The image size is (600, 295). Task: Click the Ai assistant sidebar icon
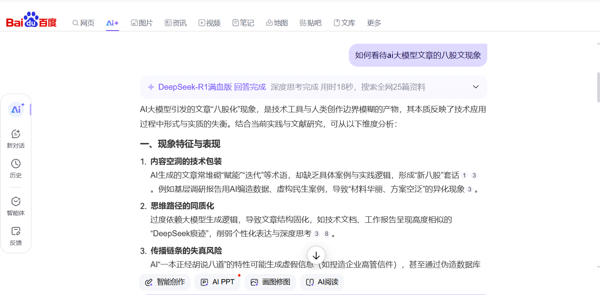(16, 110)
